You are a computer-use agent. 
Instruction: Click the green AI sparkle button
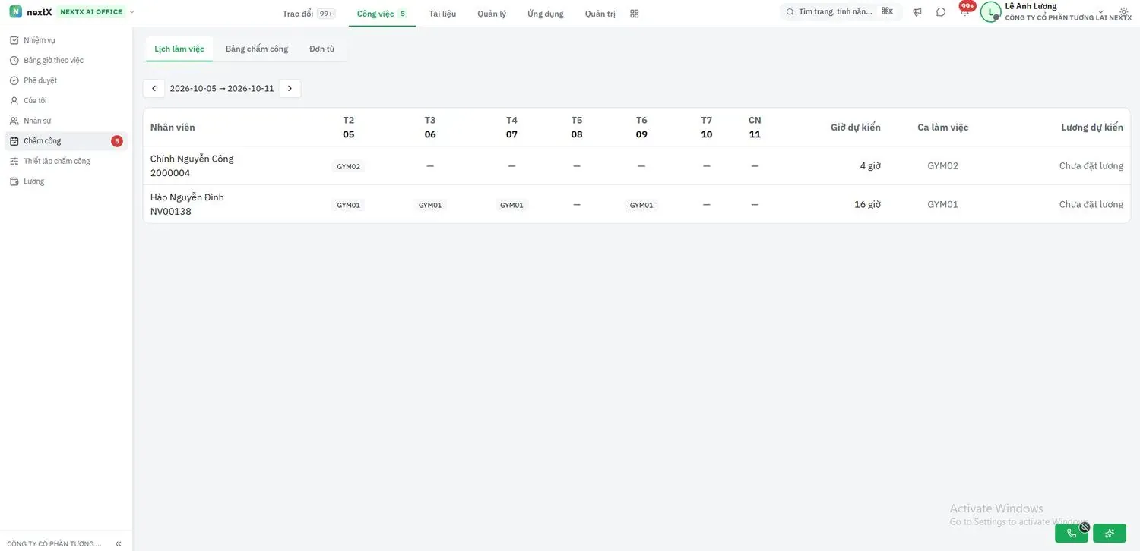click(x=1110, y=533)
